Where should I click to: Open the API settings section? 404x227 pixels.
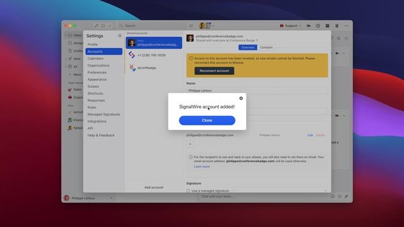pyautogui.click(x=90, y=128)
